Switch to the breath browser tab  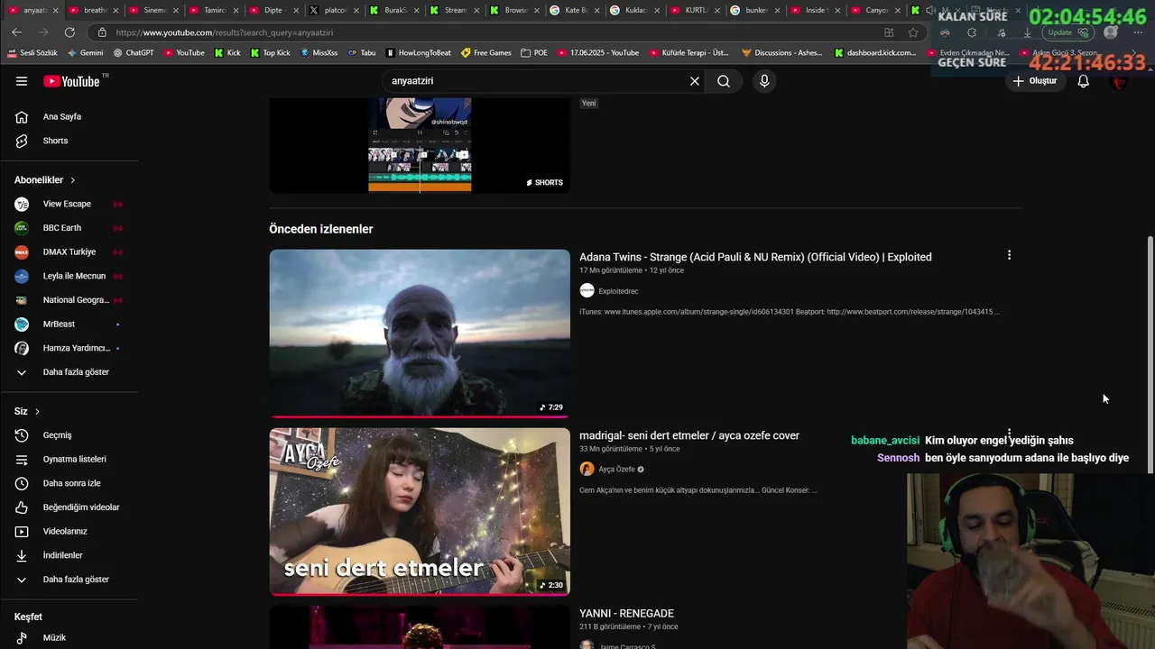pyautogui.click(x=91, y=11)
